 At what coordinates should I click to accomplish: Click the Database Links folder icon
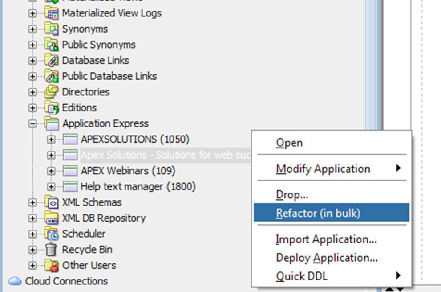tap(52, 61)
